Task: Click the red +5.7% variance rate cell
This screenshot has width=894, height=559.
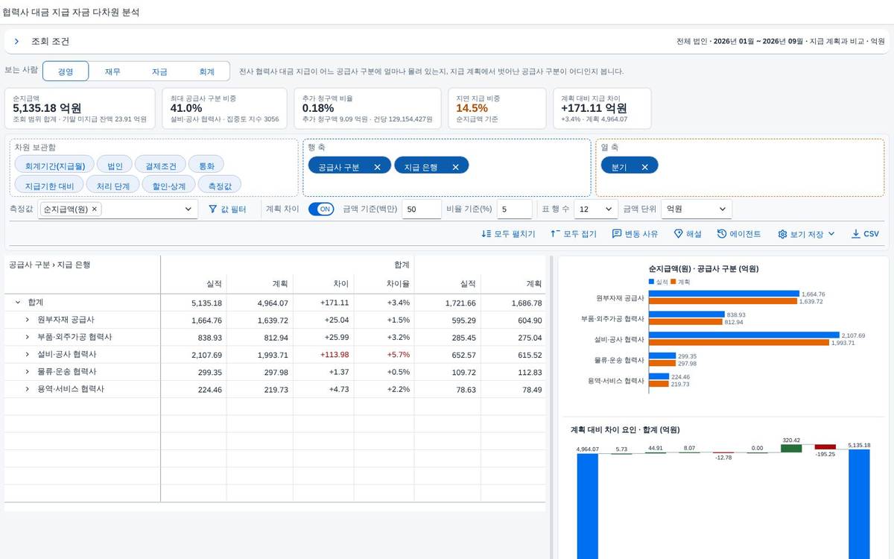Action: (x=384, y=355)
